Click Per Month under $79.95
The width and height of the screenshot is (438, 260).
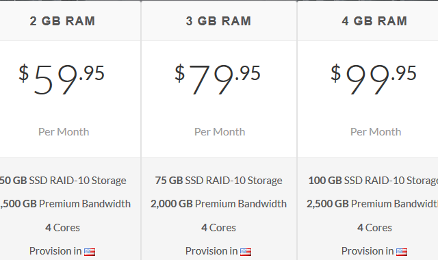(220, 132)
